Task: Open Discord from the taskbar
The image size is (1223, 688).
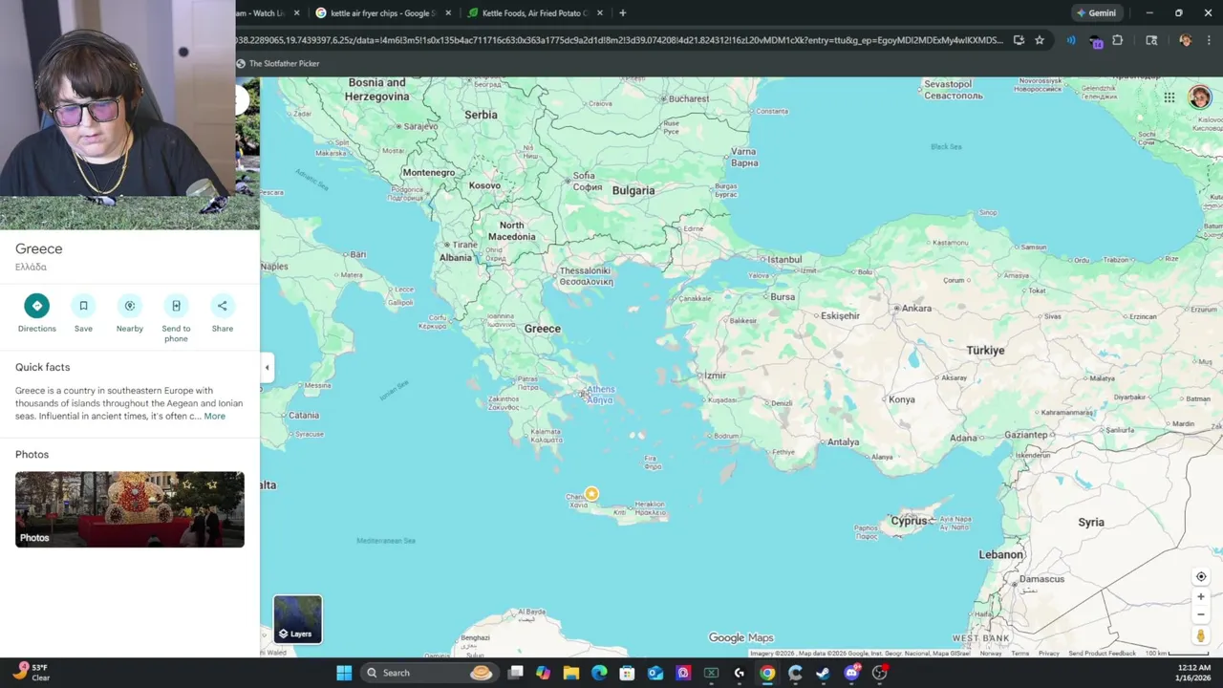Action: (851, 673)
